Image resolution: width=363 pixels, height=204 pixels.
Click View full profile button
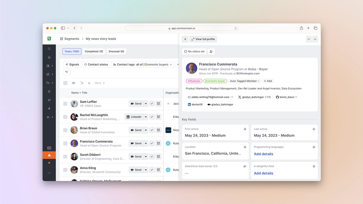pos(203,39)
